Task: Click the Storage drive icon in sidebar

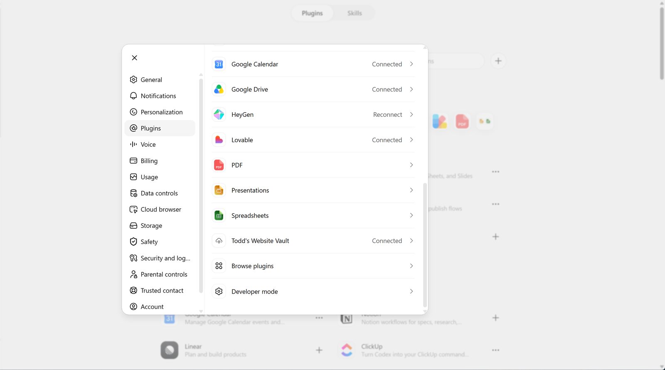Action: pos(133,225)
